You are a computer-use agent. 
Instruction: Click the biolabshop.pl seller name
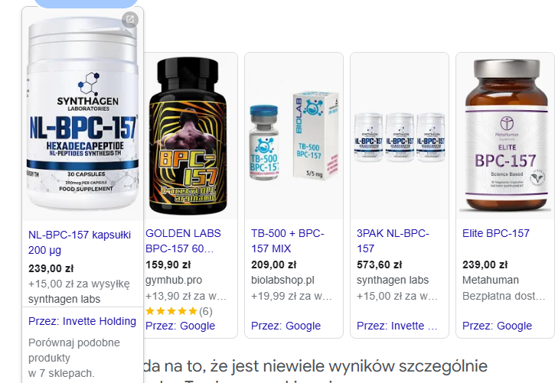(282, 281)
